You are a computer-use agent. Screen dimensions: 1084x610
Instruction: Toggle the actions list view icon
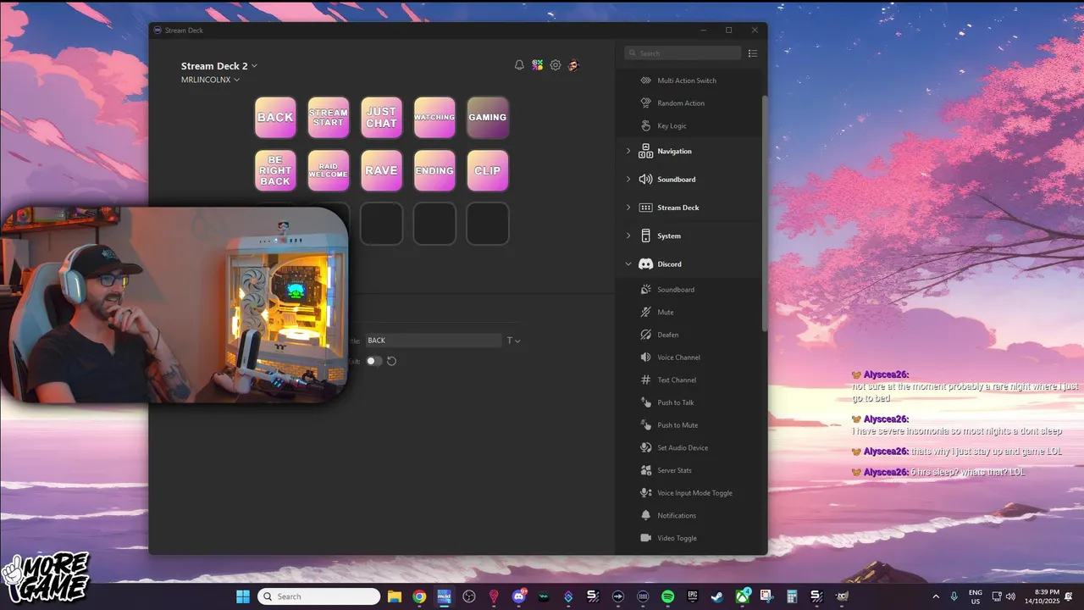[753, 53]
